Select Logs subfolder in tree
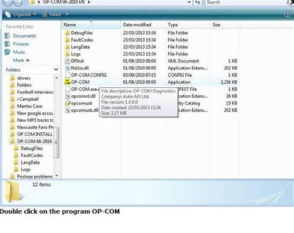Viewport: 294px width, 233px height. coord(25,169)
